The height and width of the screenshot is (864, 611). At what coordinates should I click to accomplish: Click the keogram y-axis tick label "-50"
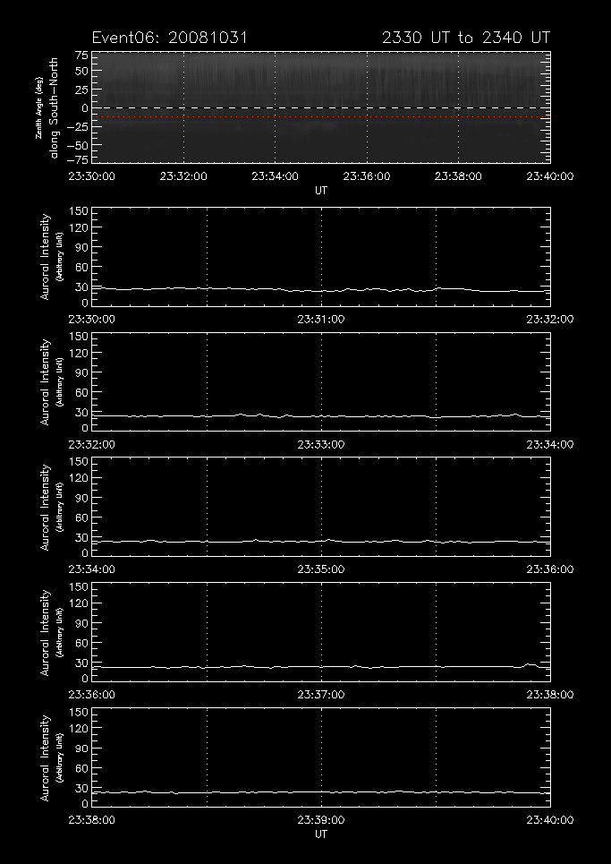tap(77, 145)
